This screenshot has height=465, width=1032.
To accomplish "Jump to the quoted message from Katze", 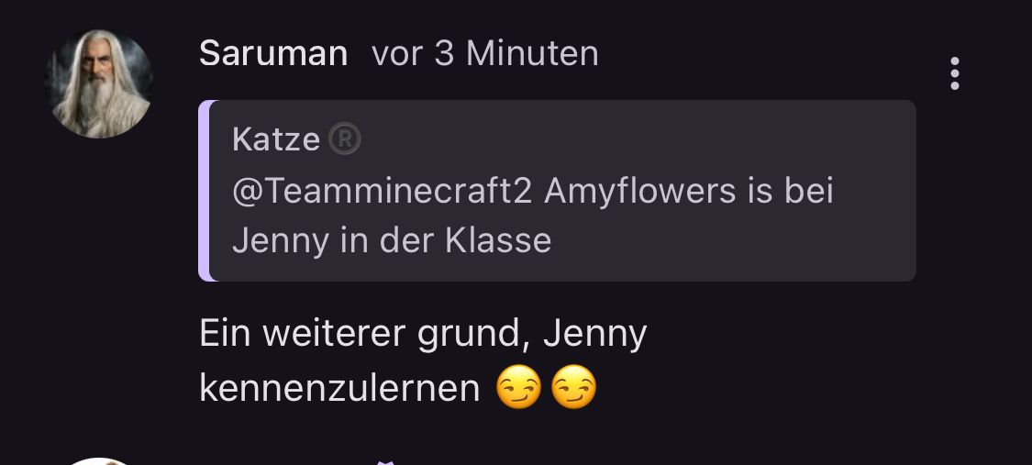I will coord(557,191).
